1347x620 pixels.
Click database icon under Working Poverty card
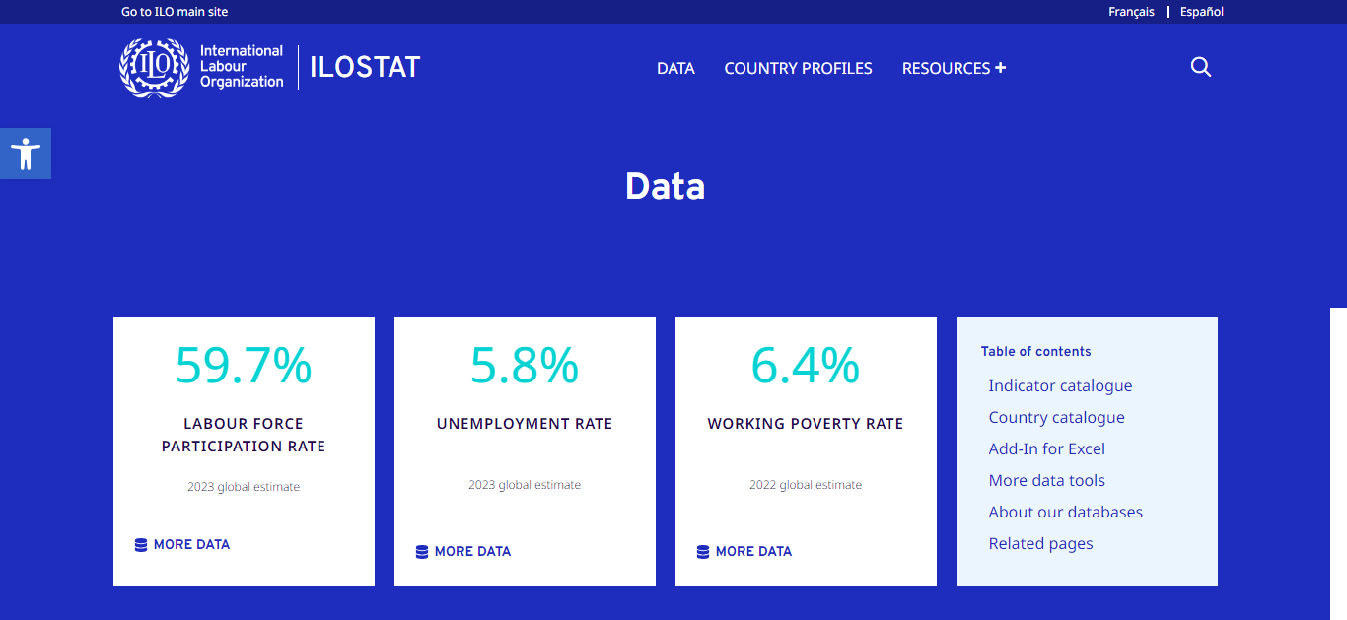(x=703, y=552)
